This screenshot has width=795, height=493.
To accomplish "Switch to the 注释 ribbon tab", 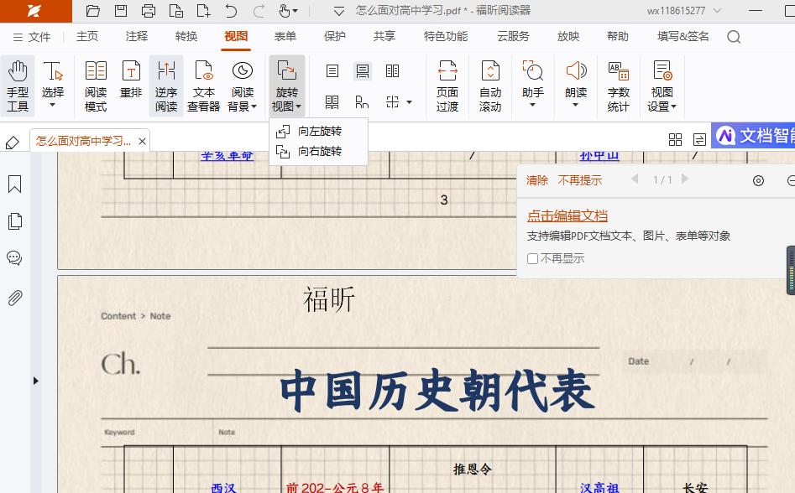I will pyautogui.click(x=137, y=37).
